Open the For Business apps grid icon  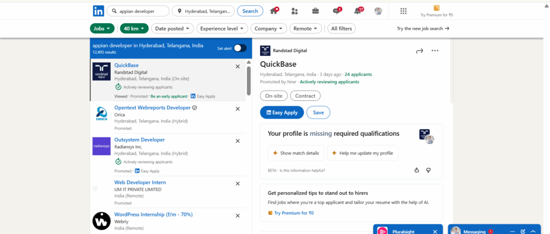(403, 11)
